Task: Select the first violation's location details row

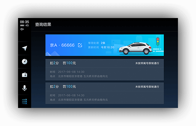Action: pos(79,76)
